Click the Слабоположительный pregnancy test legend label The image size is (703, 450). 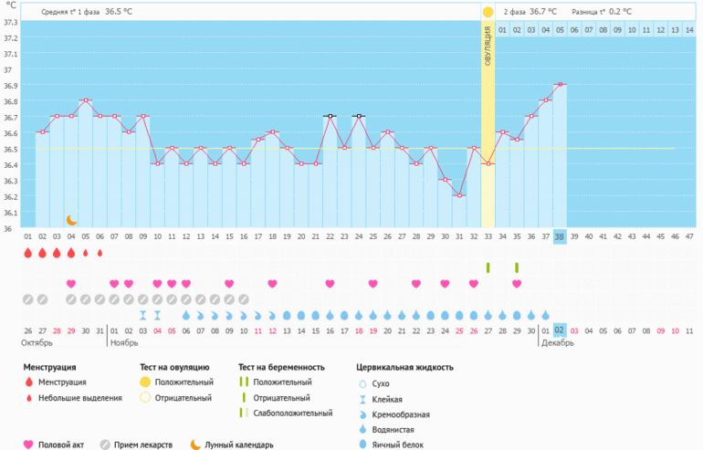(292, 413)
